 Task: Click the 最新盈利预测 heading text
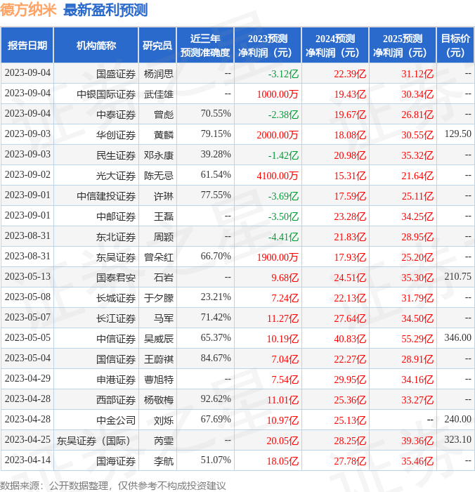coord(105,10)
